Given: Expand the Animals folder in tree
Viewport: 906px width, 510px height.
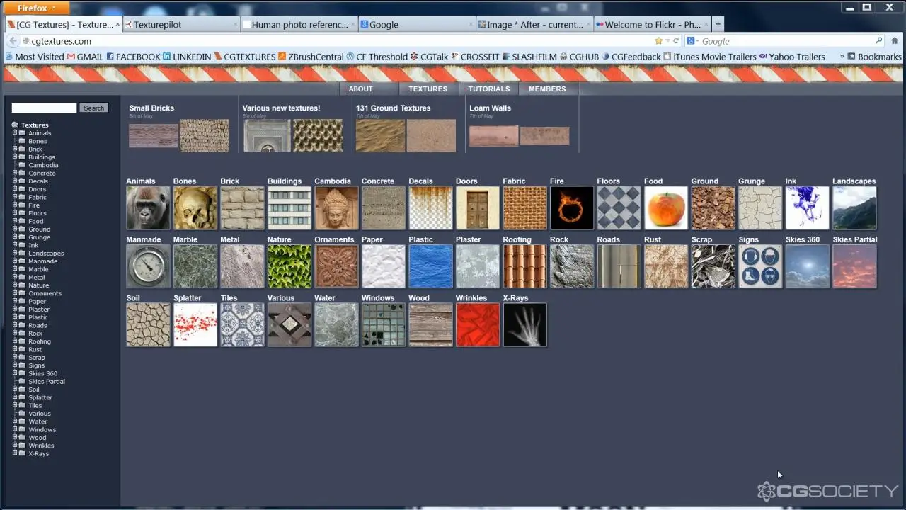Looking at the screenshot, I should coord(14,132).
